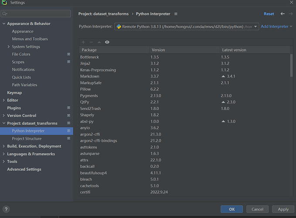Collapse Project: dataset_transforms section
Image resolution: width=296 pixels, height=218 pixels.
tap(4, 123)
